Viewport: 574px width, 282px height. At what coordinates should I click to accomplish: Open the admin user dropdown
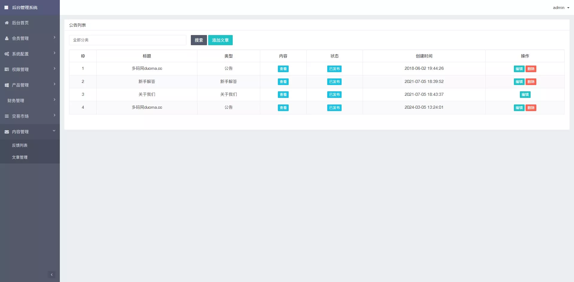pos(561,7)
